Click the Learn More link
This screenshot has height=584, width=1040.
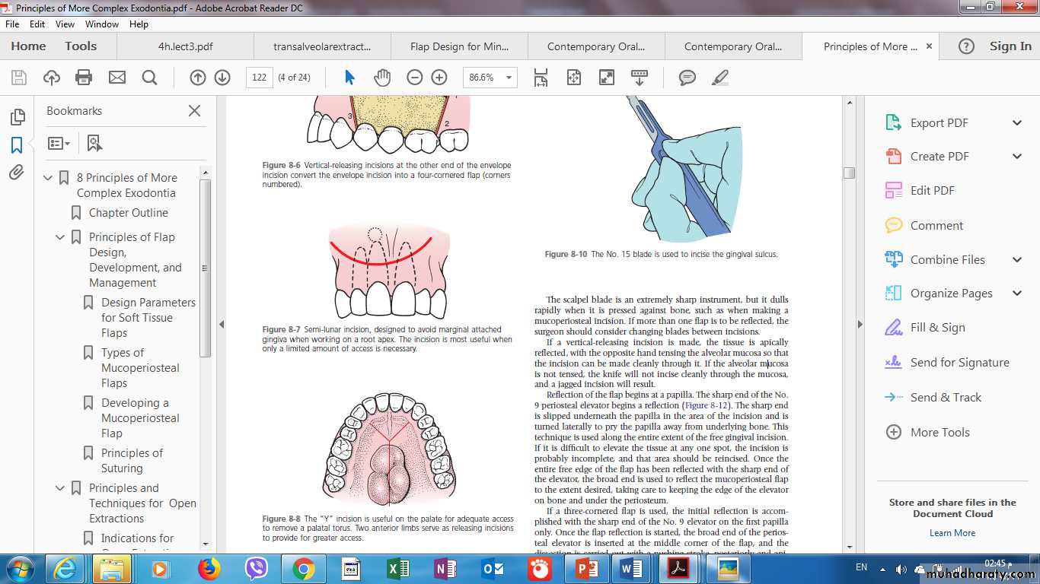[952, 533]
